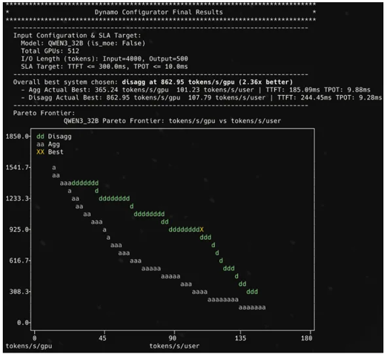The height and width of the screenshot is (357, 387).
Task: Click the yellow XX Best legend entry
Action: pos(50,152)
